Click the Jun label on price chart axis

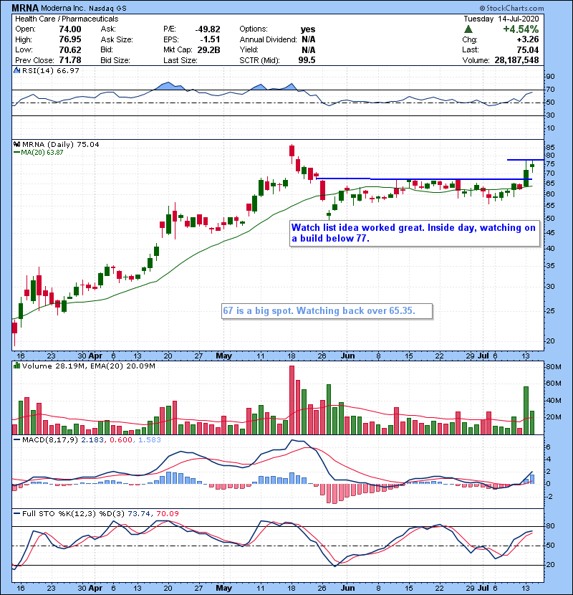(x=348, y=356)
